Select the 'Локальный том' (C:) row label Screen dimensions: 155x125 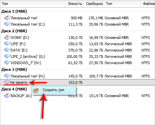[x=27, y=24]
